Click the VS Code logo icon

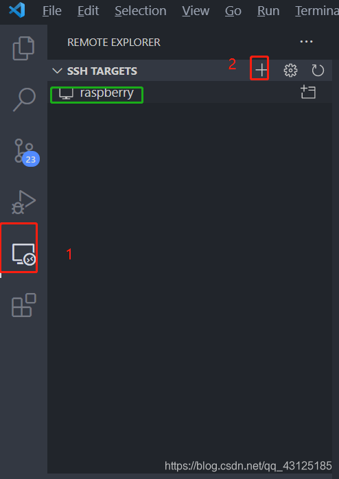(16, 10)
